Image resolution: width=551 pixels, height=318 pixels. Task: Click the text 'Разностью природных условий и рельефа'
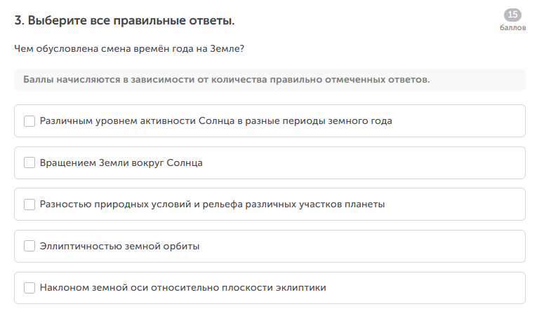click(212, 205)
